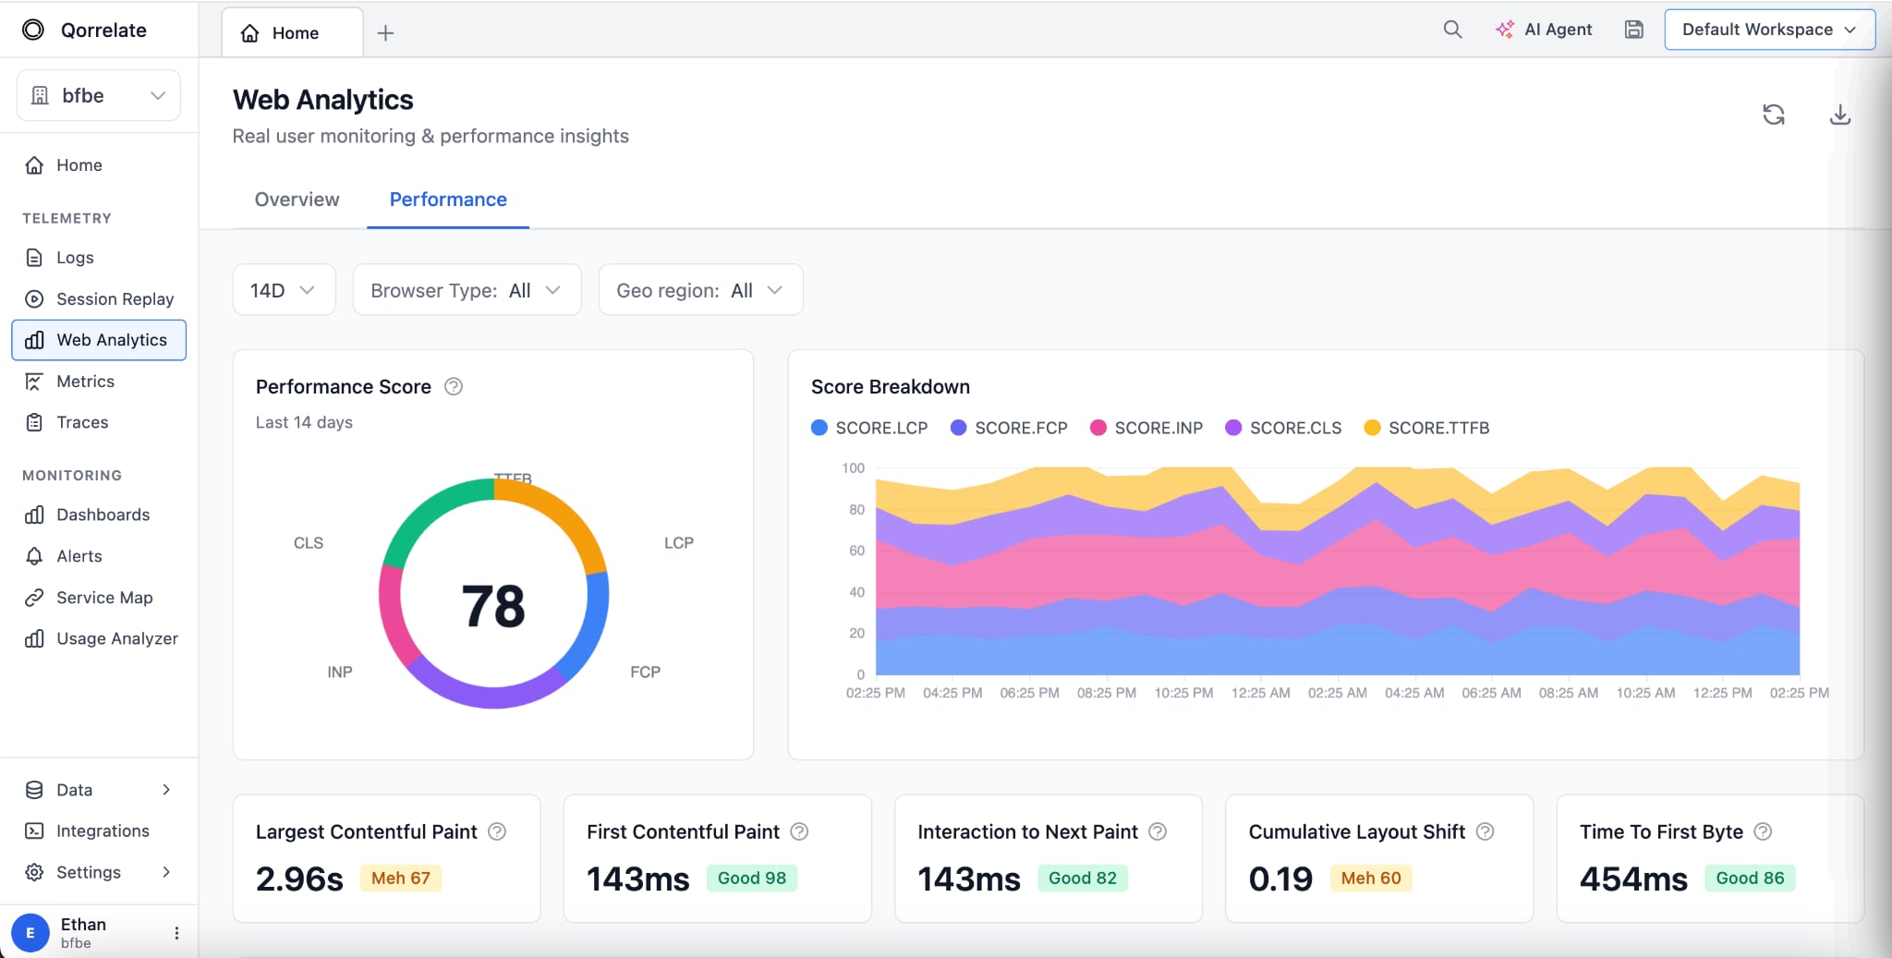Viewport: 1892px width, 958px height.
Task: Toggle the SCORE.FCP legend series
Action: click(1007, 428)
